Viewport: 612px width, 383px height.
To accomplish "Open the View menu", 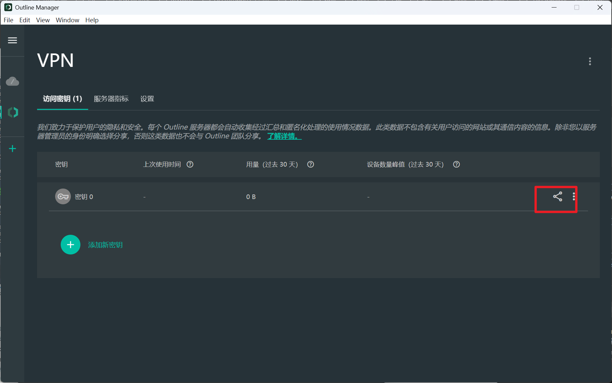I will click(43, 20).
